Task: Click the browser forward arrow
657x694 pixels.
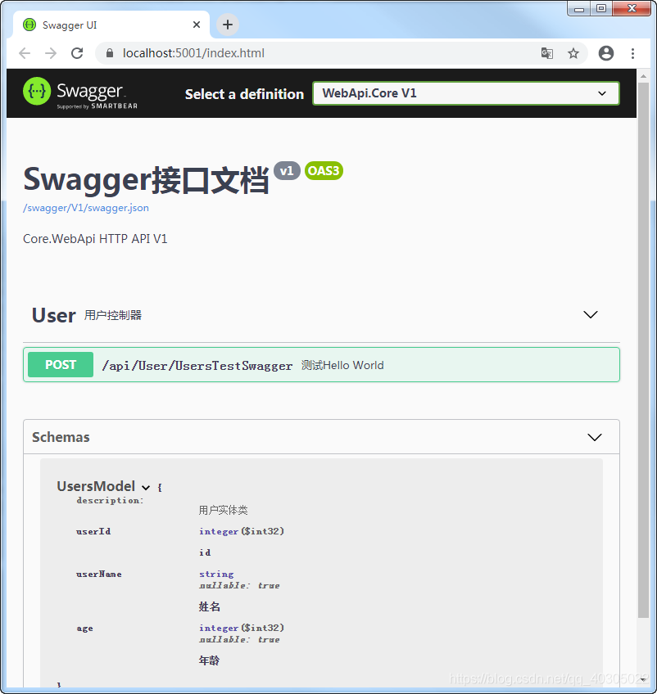Action: pos(51,53)
